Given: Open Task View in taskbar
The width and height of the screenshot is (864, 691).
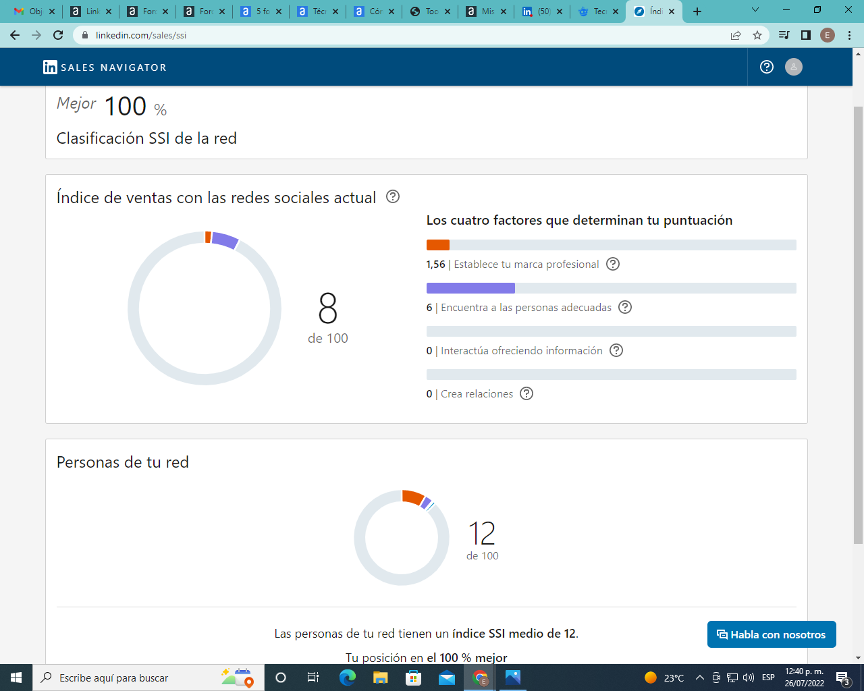Looking at the screenshot, I should [313, 678].
